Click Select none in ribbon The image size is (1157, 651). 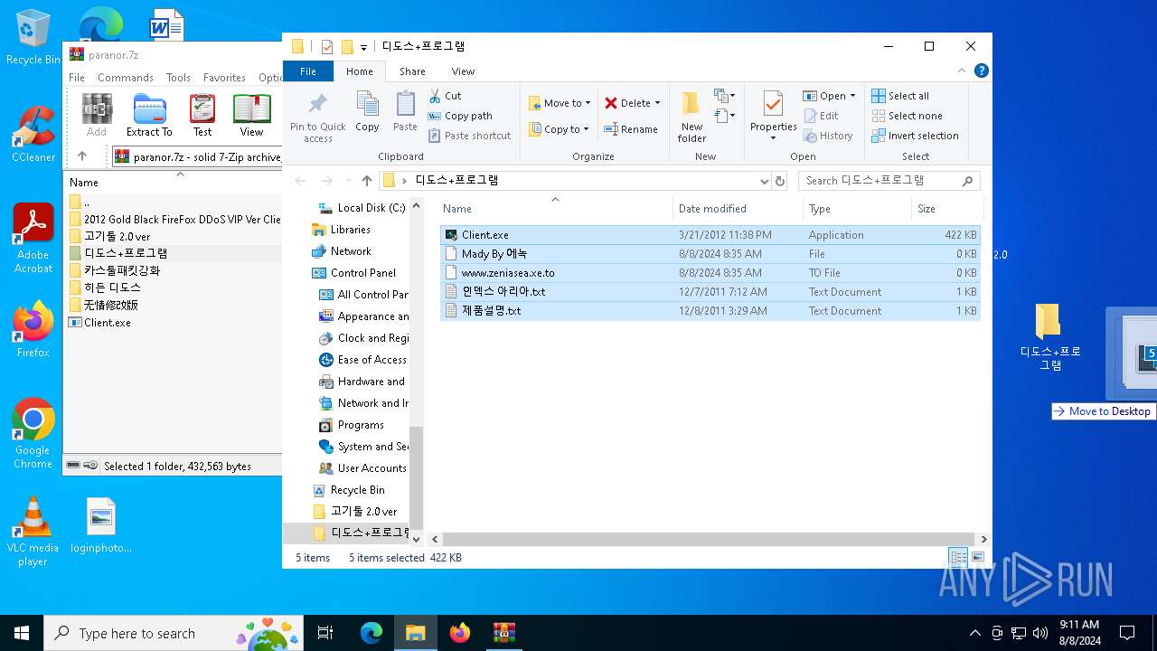click(907, 116)
